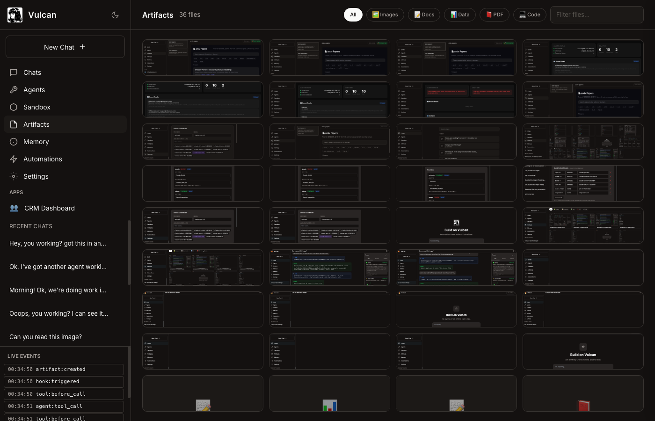655x421 pixels.
Task: Click the Filter files search field
Action: point(597,15)
